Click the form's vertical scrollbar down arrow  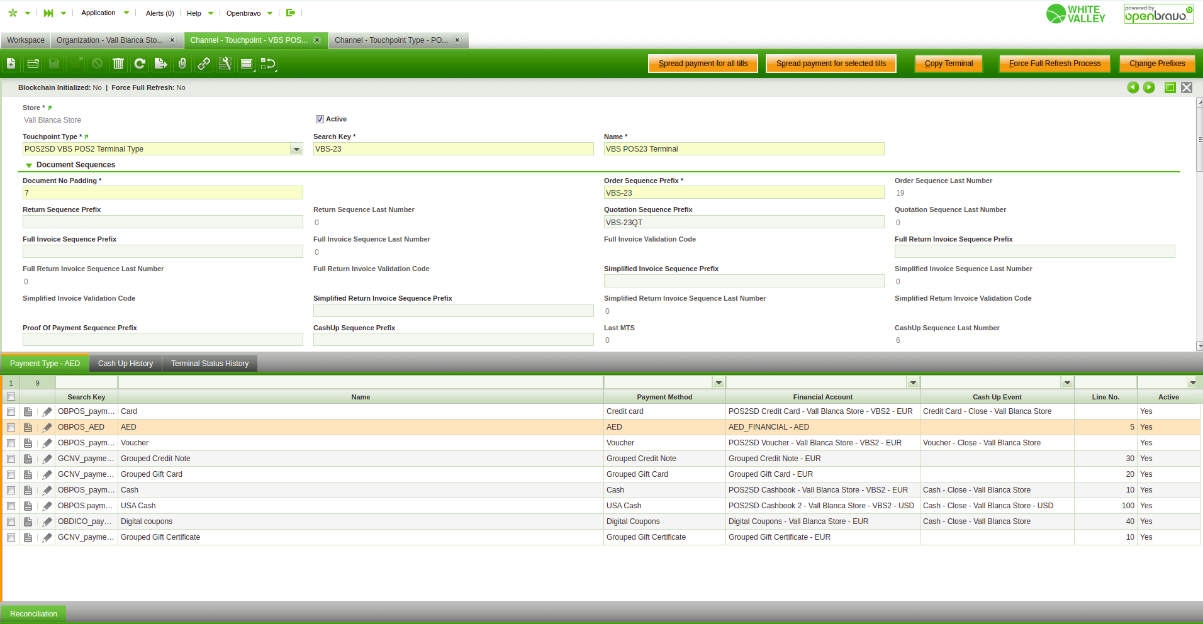(1199, 346)
